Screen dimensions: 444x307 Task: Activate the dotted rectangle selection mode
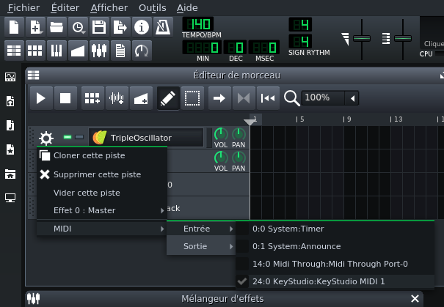(x=192, y=98)
